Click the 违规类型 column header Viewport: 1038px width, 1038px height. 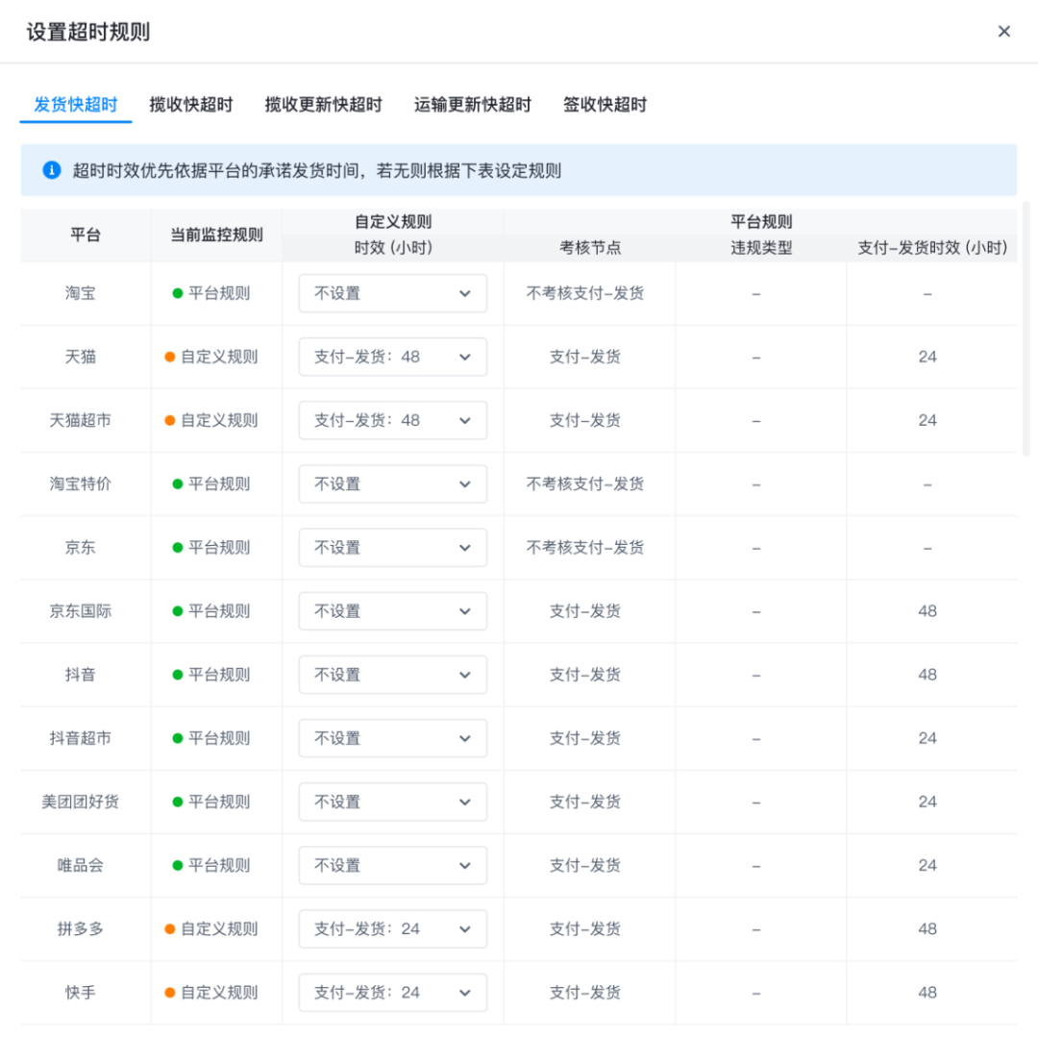761,248
